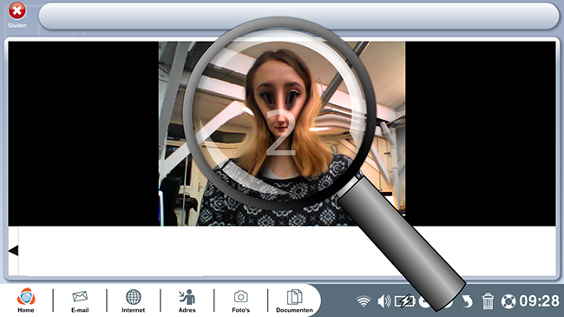
Task: Launch the Internet browser
Action: [x=133, y=300]
